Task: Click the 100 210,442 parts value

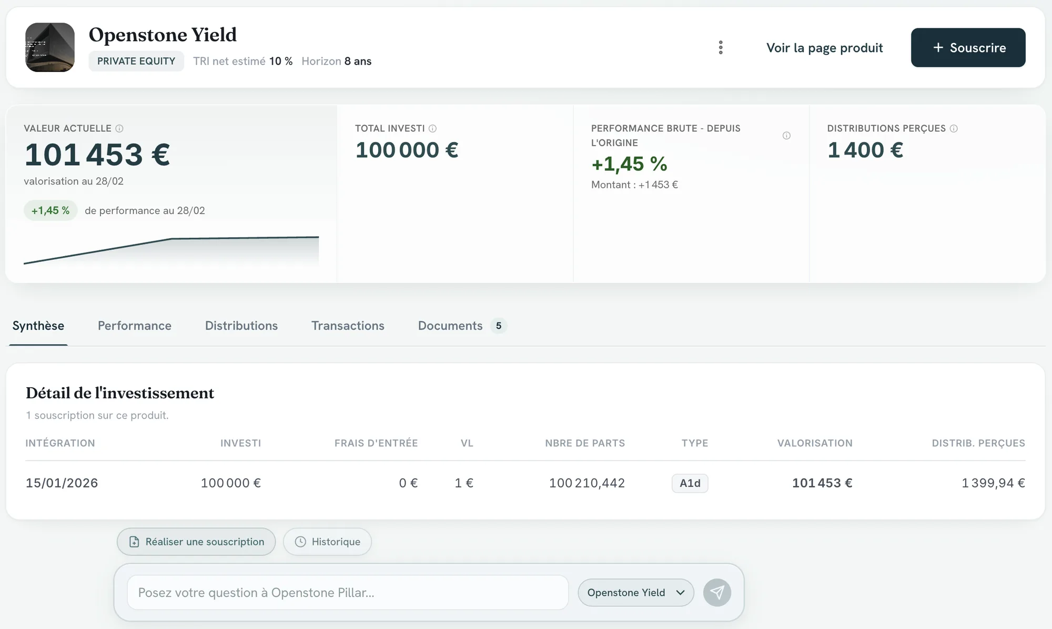Action: point(587,483)
